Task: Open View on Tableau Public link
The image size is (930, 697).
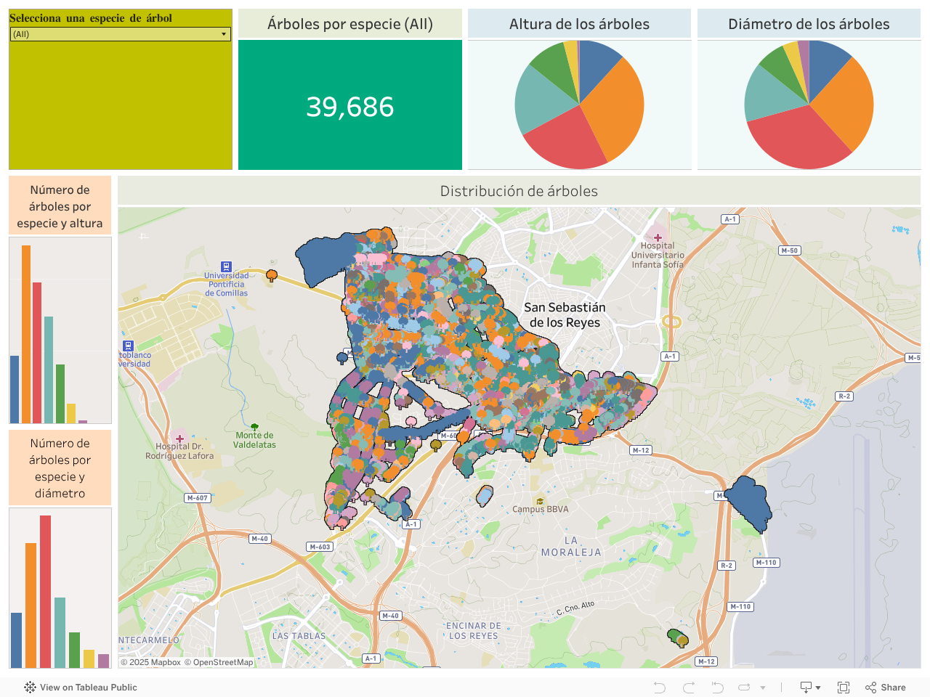Action: 88,688
